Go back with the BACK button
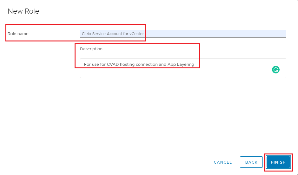 tap(251, 162)
